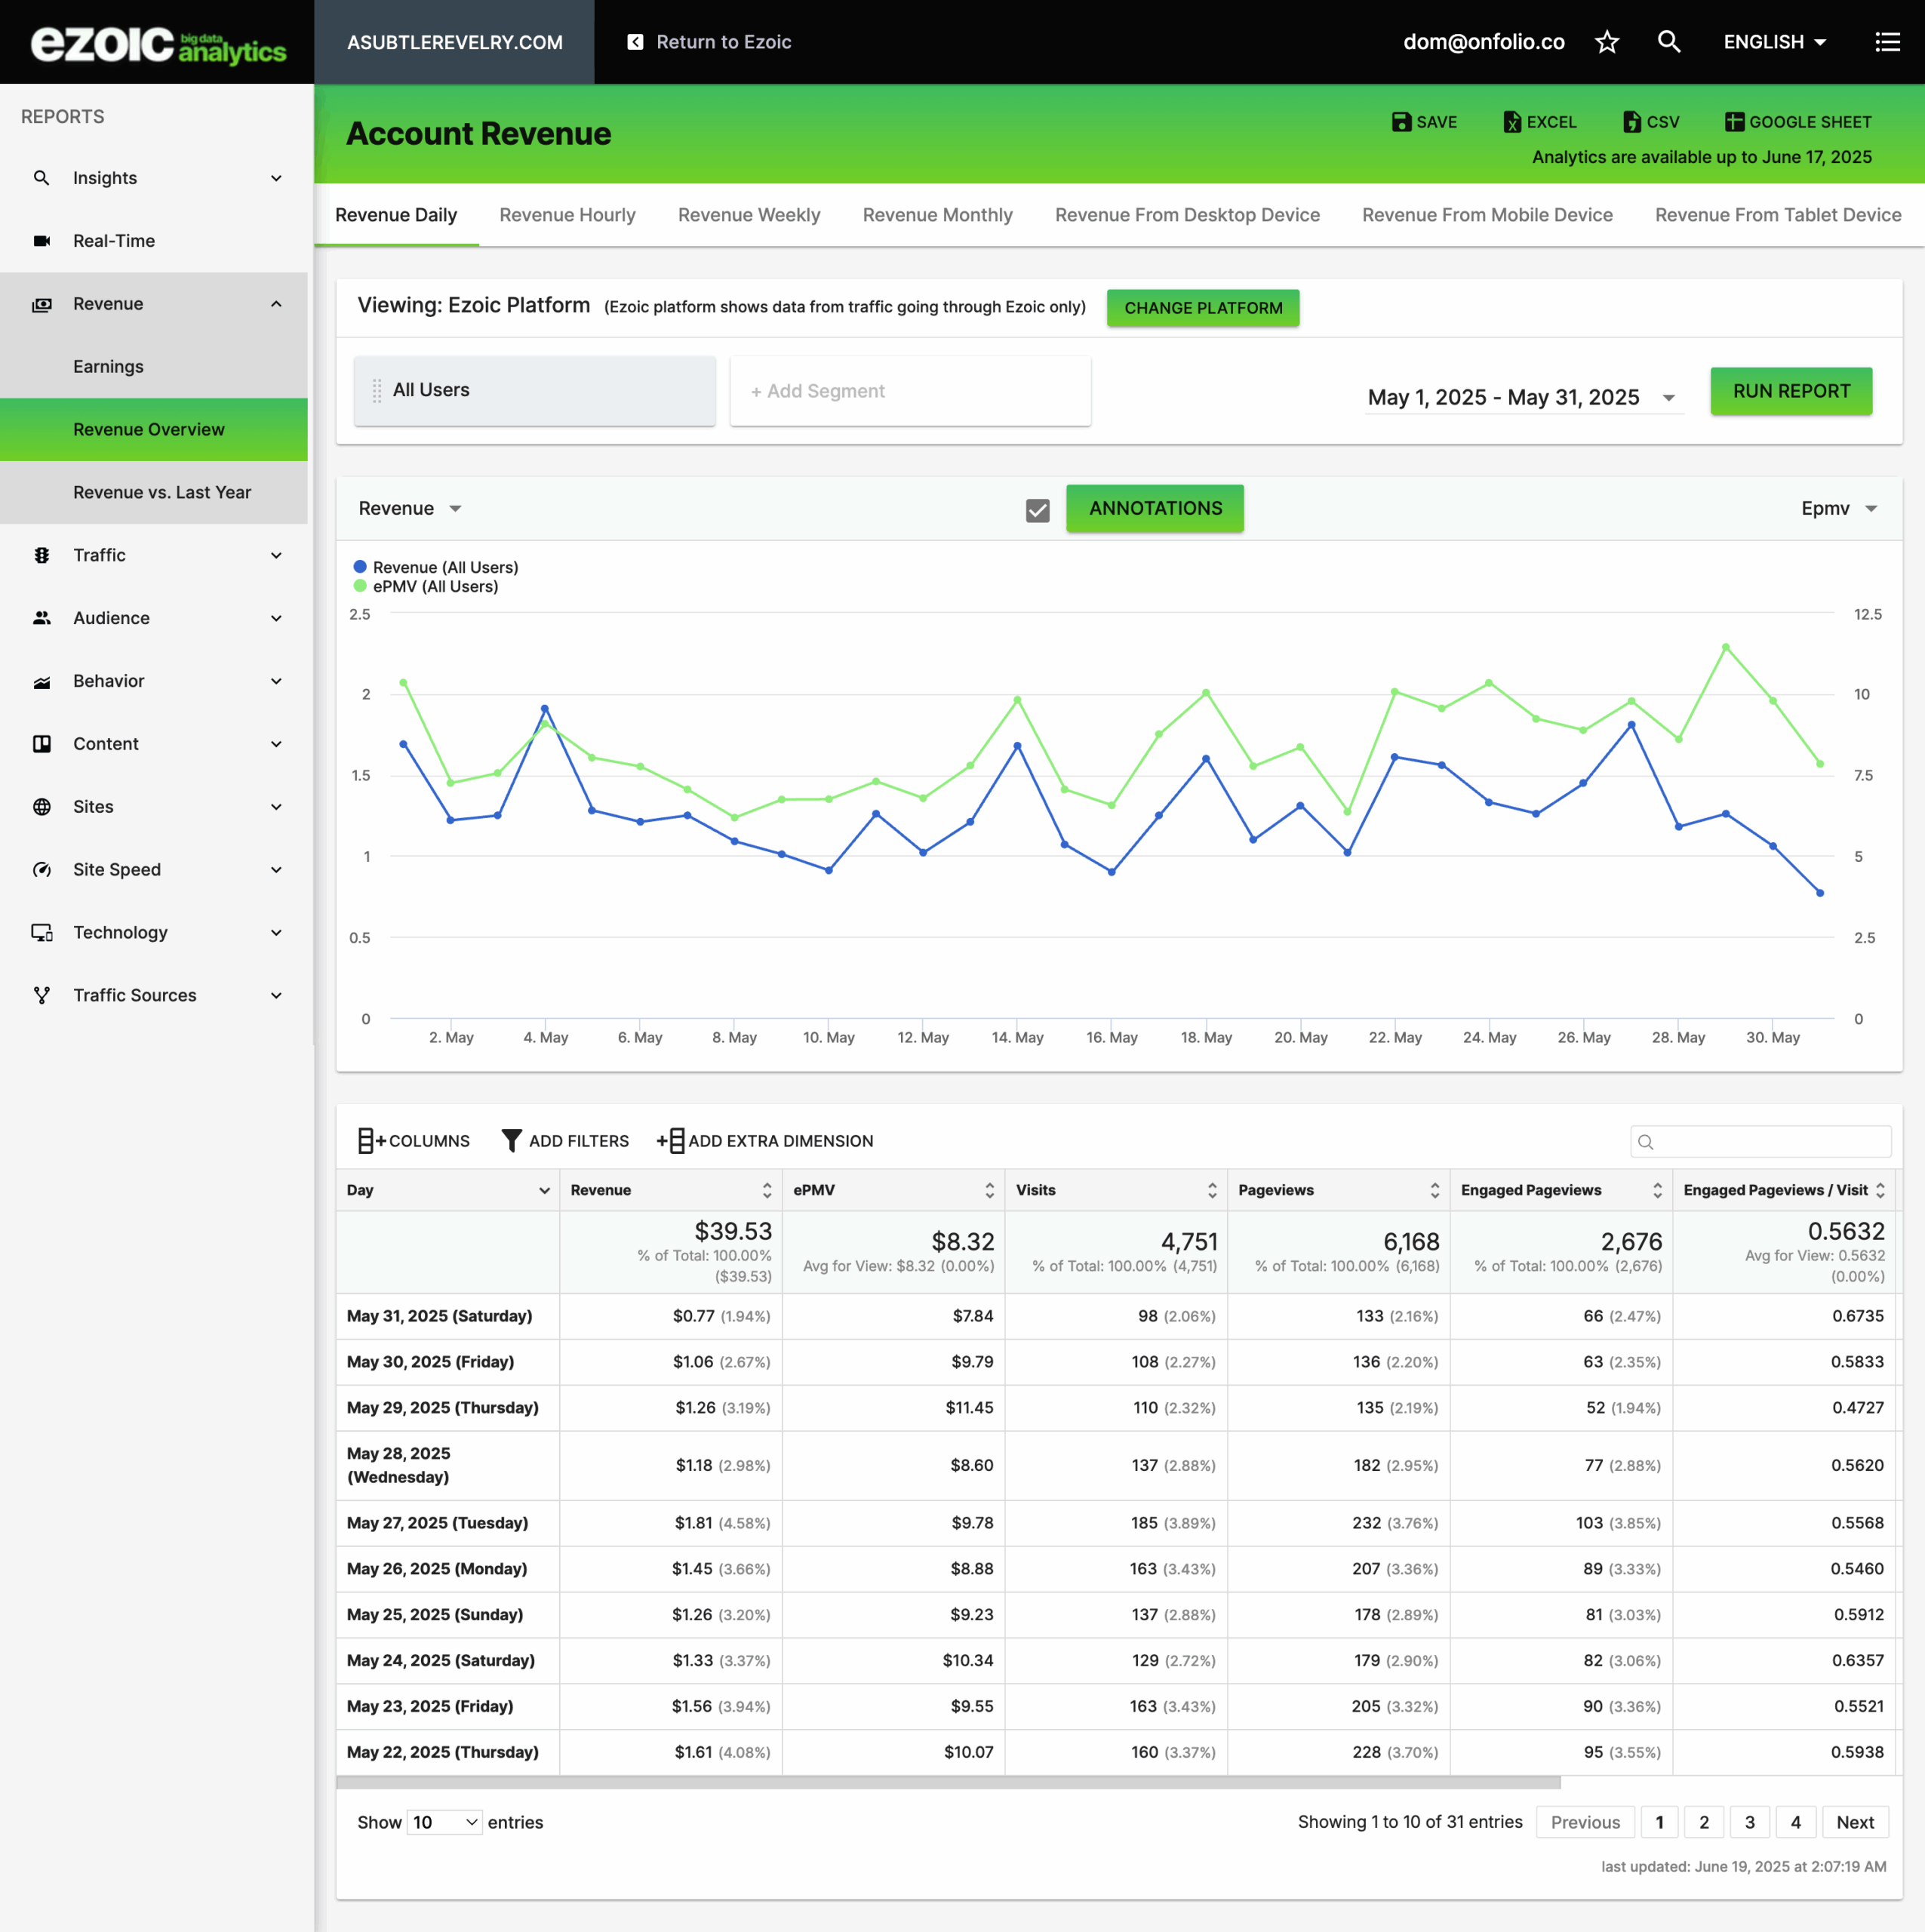Sort by the Day column arrow
This screenshot has height=1932, width=1925.
point(544,1190)
